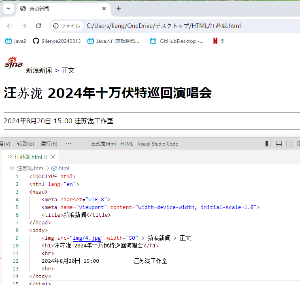
Task: Click the meta viewport code line
Action: pos(151,207)
